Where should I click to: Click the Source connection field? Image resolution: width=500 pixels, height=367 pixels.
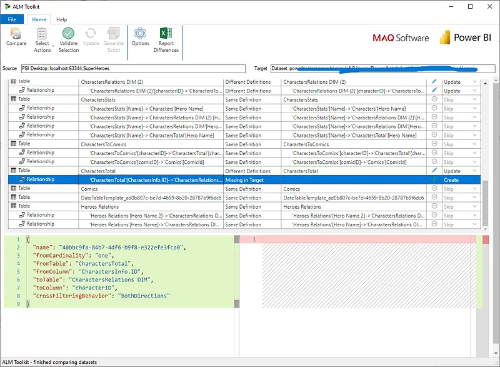click(133, 69)
